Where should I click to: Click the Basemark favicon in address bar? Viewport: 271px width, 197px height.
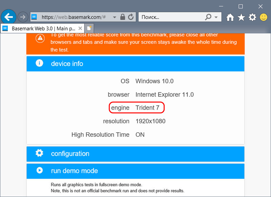click(x=34, y=17)
